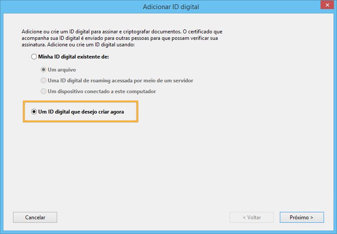
Task: Close the Adicionar ID digital dialog
Action: coord(327,5)
